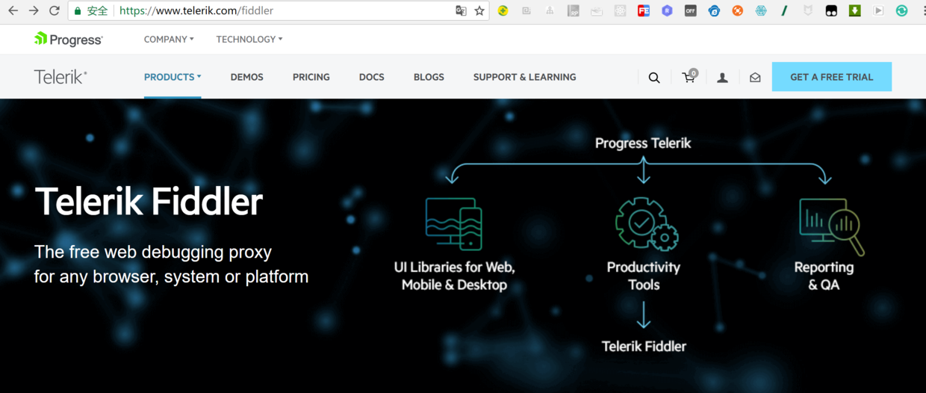The image size is (926, 393).
Task: Open the blue IE tab extension
Action: coord(714,10)
